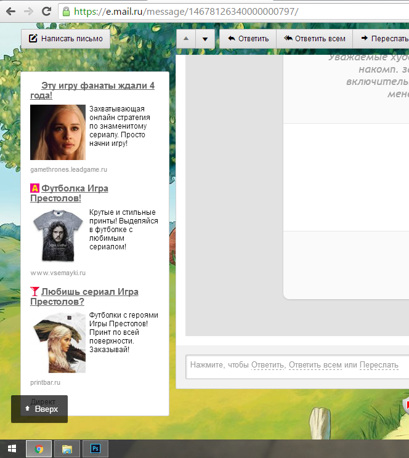Click the quick reply input box
Image resolution: width=409 pixels, height=458 pixels.
(x=298, y=367)
